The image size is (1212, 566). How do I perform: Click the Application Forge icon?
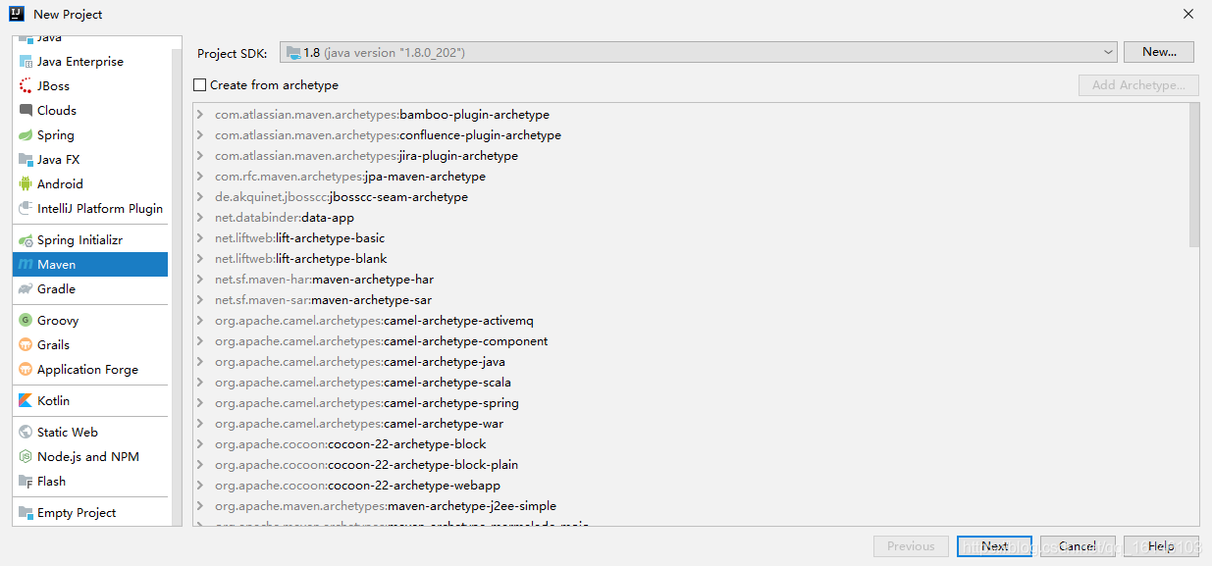click(x=26, y=370)
